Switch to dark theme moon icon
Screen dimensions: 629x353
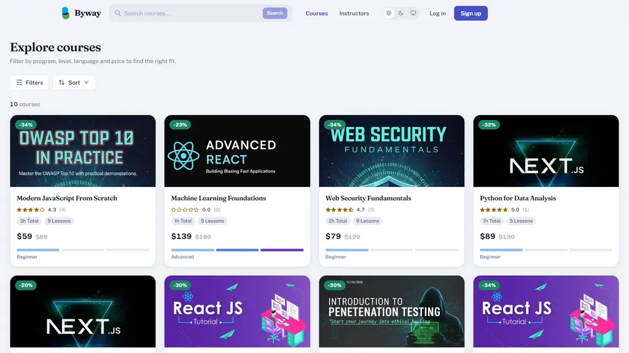click(400, 13)
